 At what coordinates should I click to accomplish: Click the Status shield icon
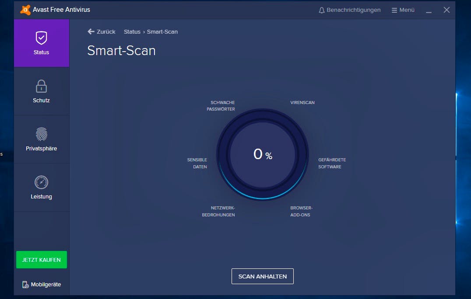pyautogui.click(x=41, y=38)
